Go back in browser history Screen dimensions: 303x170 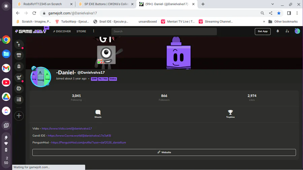pyautogui.click(x=18, y=13)
